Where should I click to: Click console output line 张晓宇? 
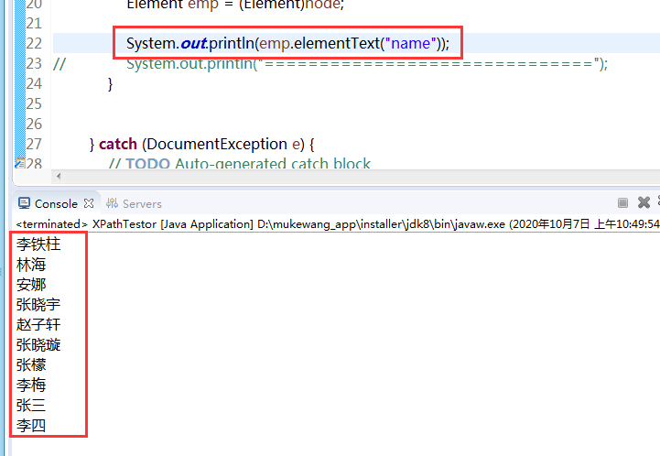click(x=38, y=304)
